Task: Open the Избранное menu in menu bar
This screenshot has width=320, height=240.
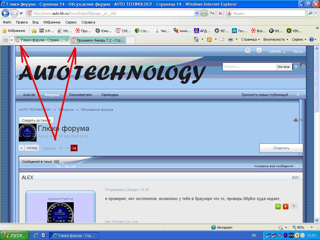Action: point(52,22)
